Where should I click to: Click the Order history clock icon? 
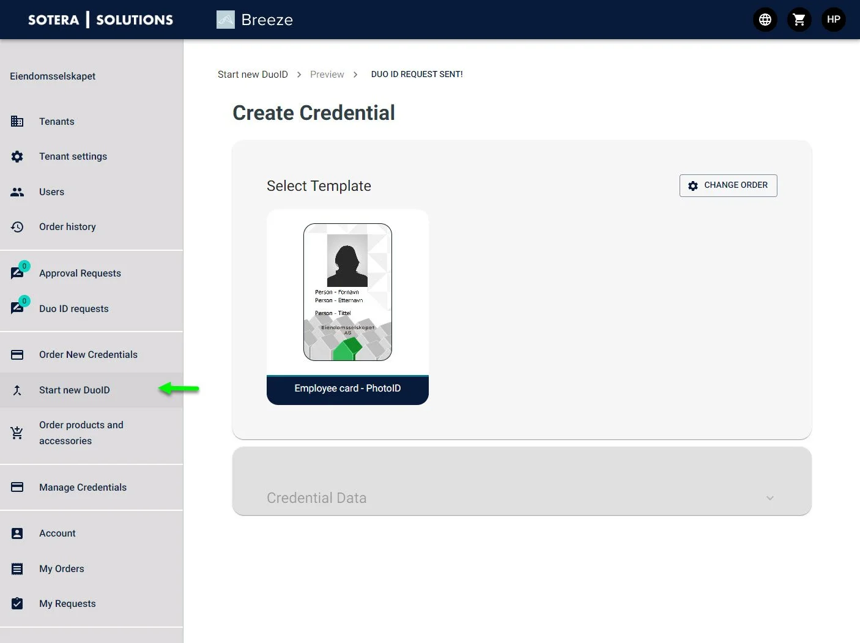tap(17, 227)
